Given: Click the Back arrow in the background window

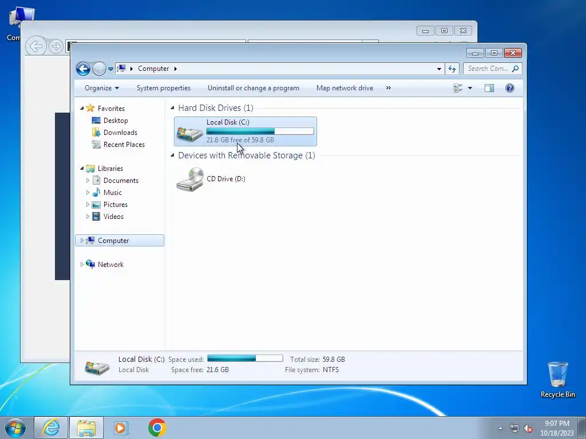Looking at the screenshot, I should click(x=36, y=46).
